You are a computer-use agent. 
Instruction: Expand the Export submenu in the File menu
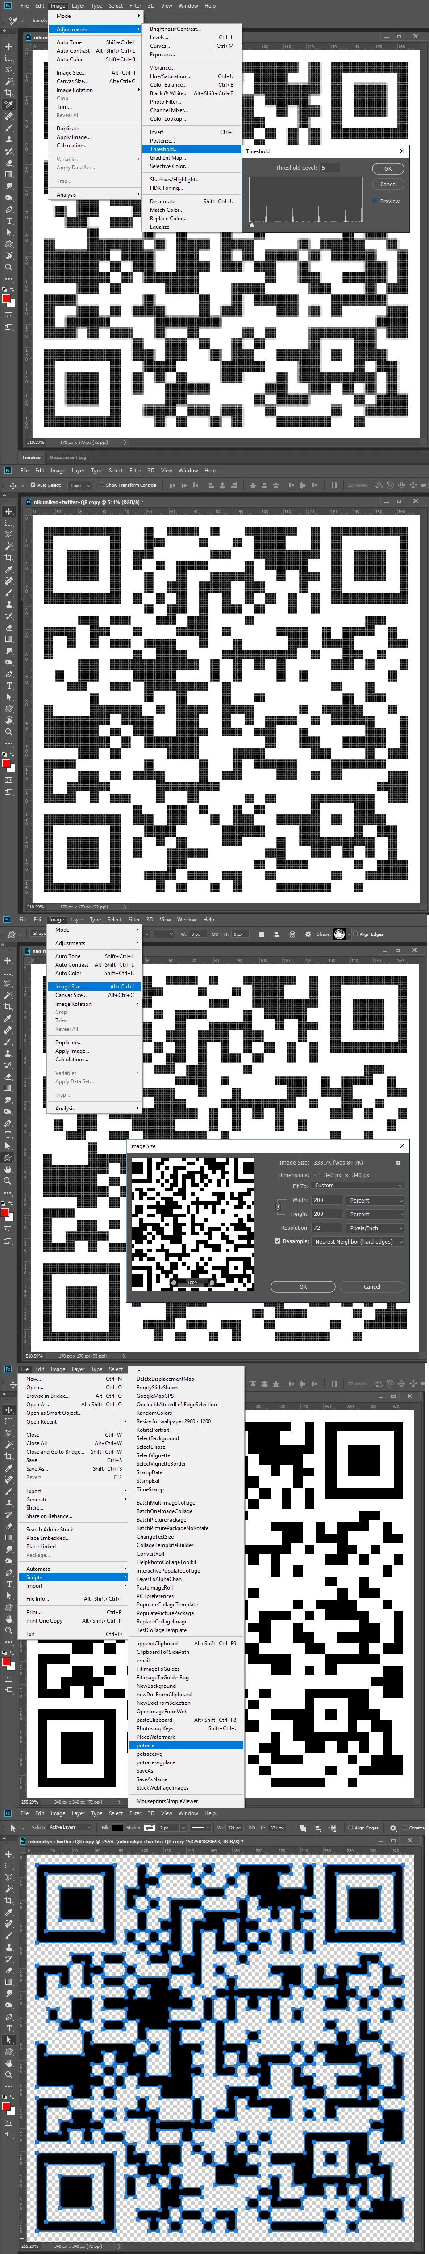pos(72,1491)
